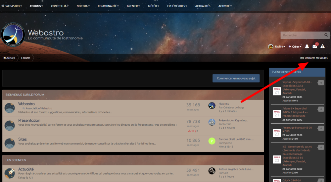Click the search magnifier icon
Screen dimensions: 331x182
(x=326, y=35)
